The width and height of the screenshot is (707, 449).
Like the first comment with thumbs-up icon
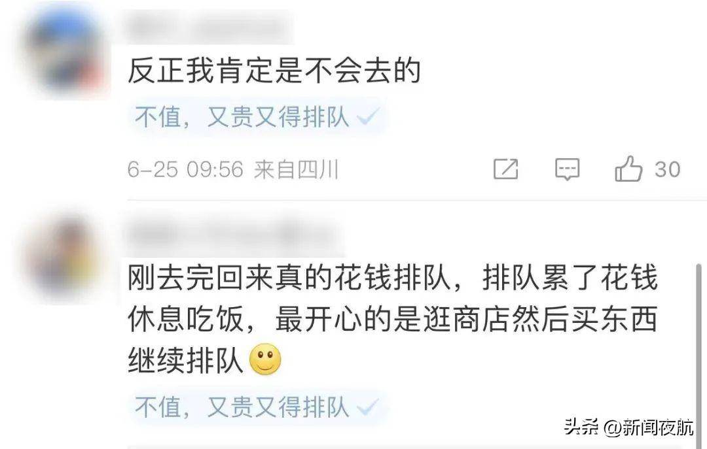[x=628, y=169]
